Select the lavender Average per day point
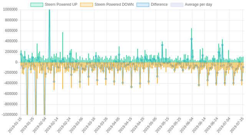 (21, 68)
